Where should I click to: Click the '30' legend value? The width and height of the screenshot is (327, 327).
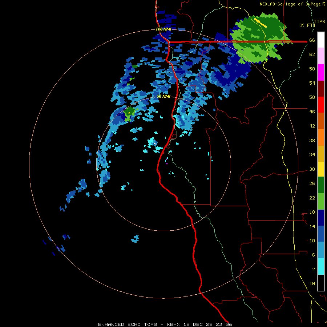click(x=312, y=169)
